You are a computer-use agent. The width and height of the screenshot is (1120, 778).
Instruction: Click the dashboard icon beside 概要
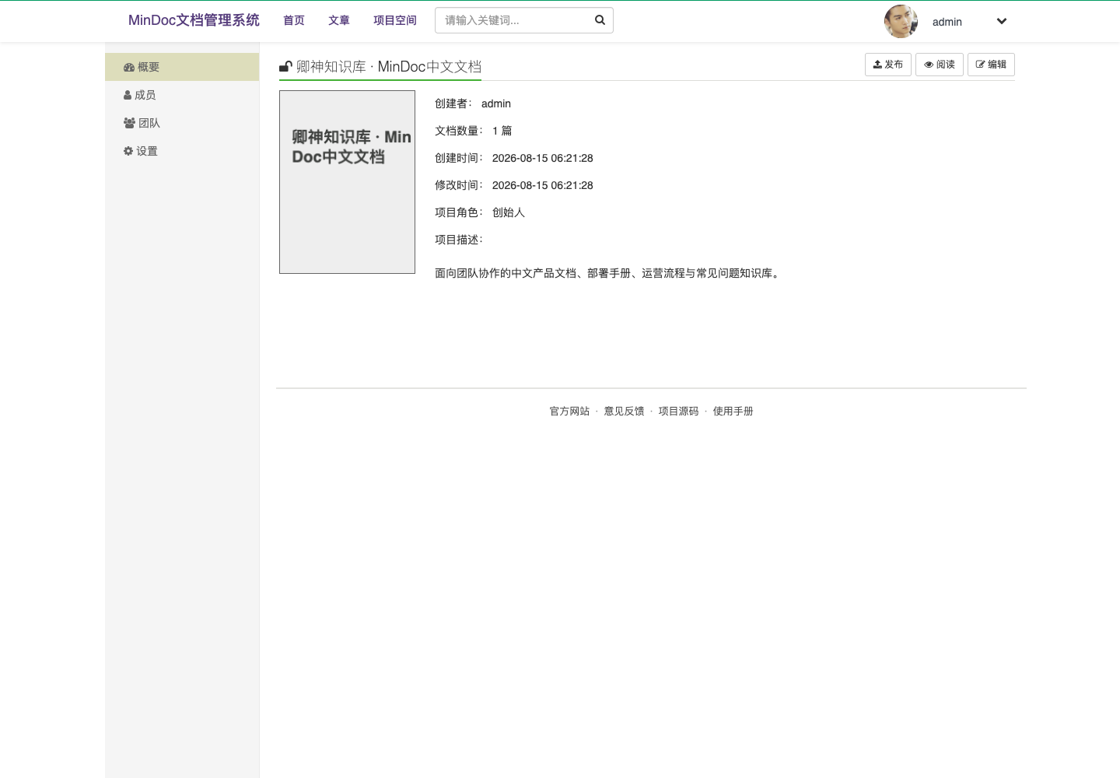click(x=129, y=68)
